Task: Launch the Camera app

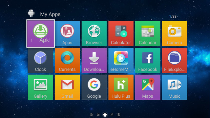Action: coord(174,33)
